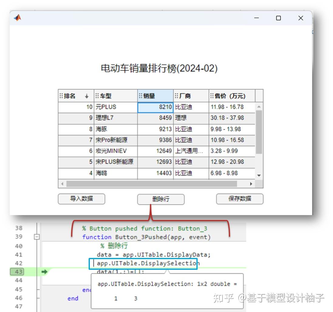Image resolution: width=333 pixels, height=312 pixels.
Task: Click 导入数据 button
Action: [82, 199]
